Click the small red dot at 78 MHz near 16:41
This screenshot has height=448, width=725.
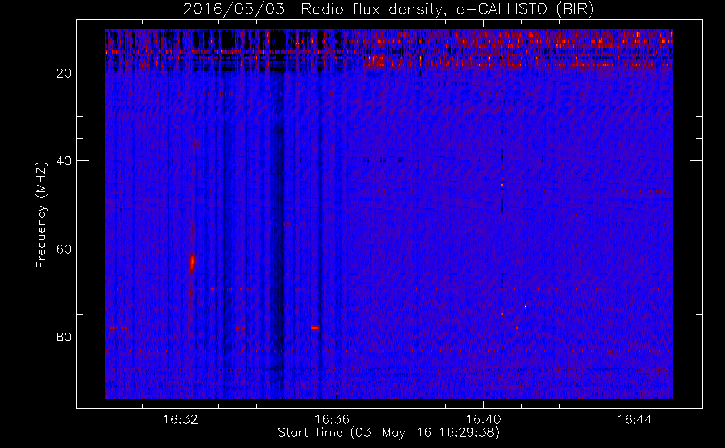tap(517, 327)
